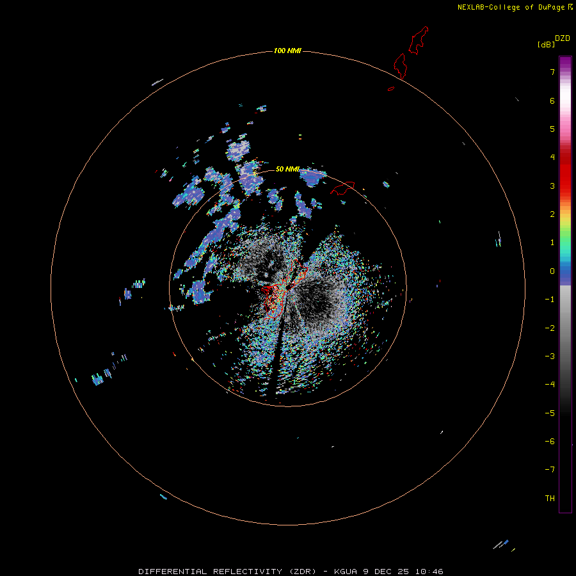
Task: Click the NEXLAB-College of DuPage watermark text
Action: tap(515, 7)
